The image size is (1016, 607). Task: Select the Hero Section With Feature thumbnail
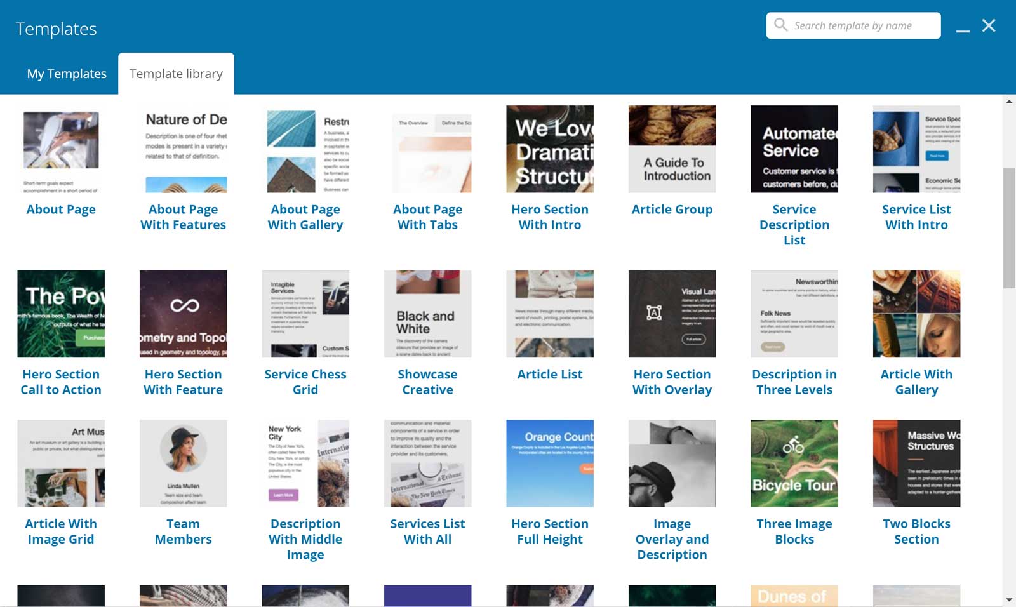[184, 314]
